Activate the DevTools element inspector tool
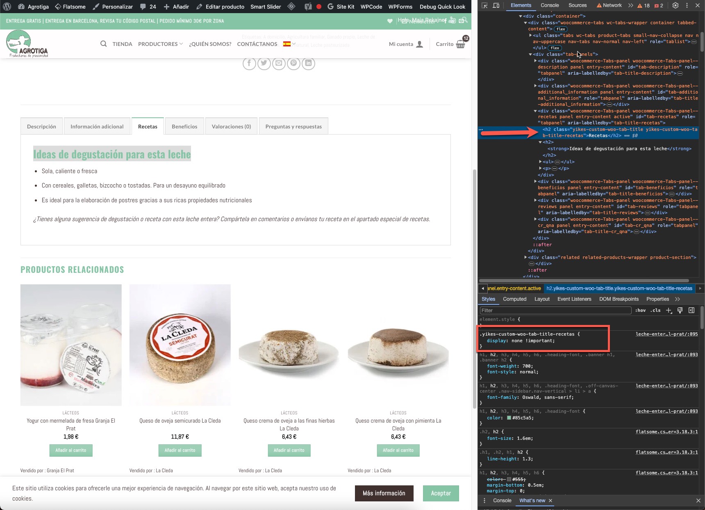705x510 pixels. tap(484, 6)
